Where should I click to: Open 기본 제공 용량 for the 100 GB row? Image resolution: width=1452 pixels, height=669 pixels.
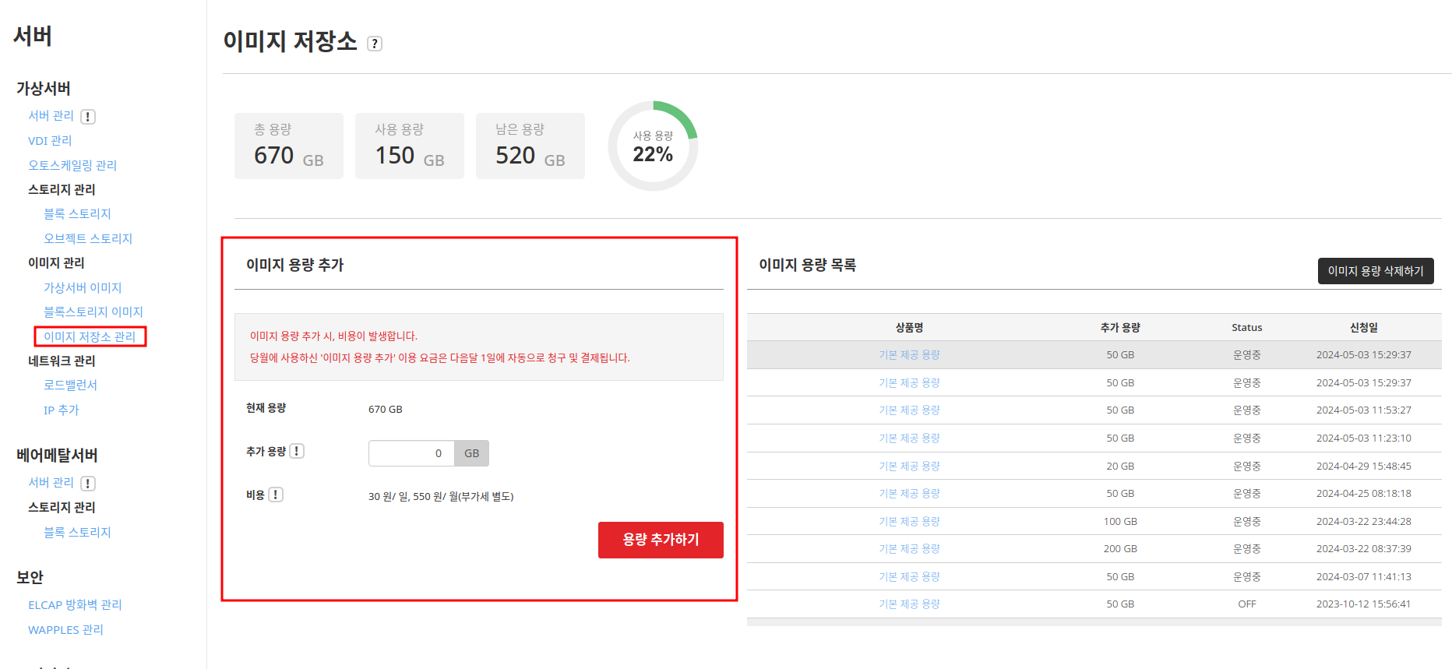(x=909, y=521)
